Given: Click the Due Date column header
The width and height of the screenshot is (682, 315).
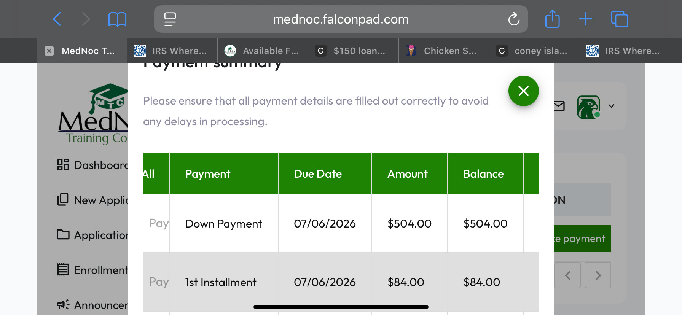Looking at the screenshot, I should [325, 174].
